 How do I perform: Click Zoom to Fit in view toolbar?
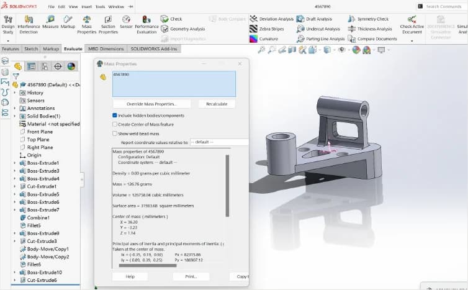click(x=261, y=50)
